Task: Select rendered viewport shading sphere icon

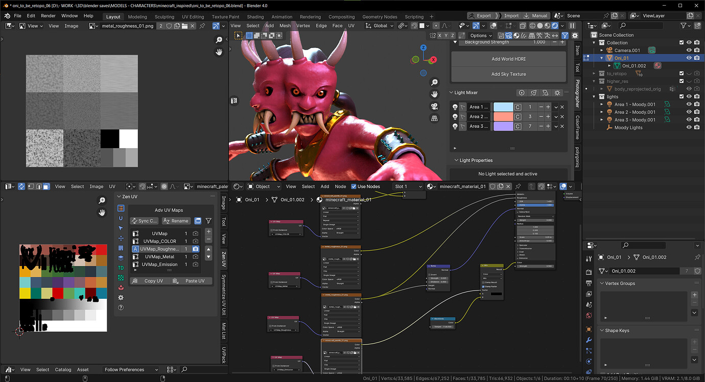Action: coord(555,26)
